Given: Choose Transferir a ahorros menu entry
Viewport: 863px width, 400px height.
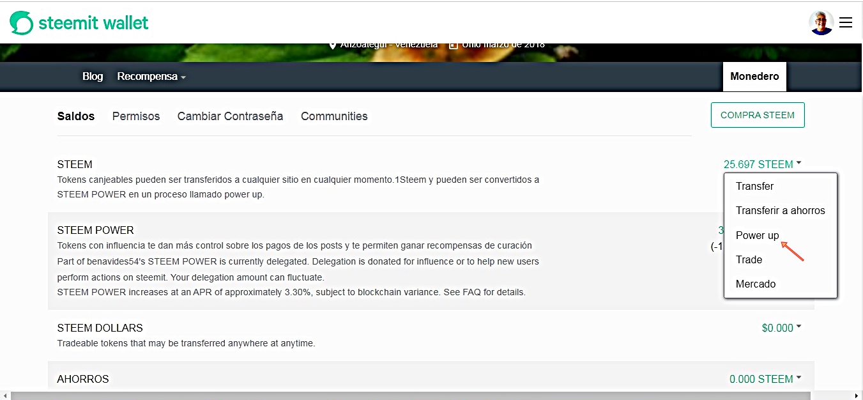Looking at the screenshot, I should [x=780, y=211].
